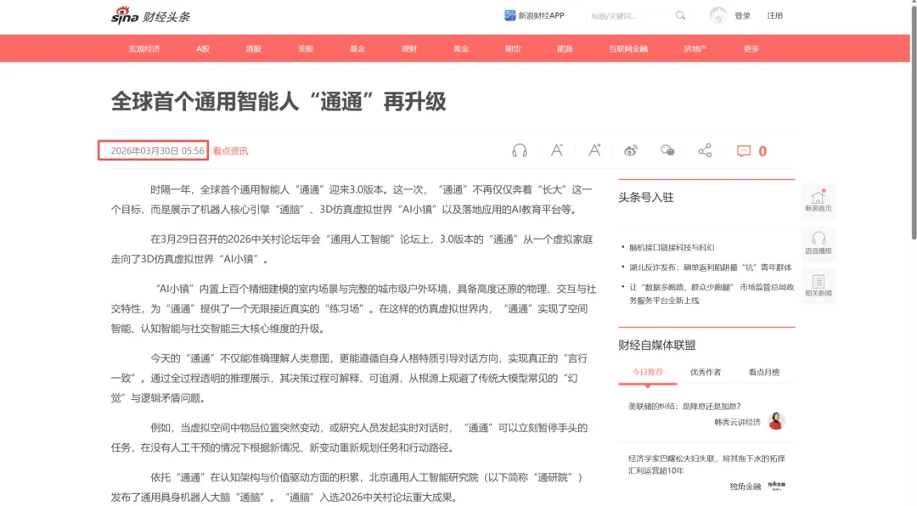
Task: Click 登录 link
Action: point(742,16)
